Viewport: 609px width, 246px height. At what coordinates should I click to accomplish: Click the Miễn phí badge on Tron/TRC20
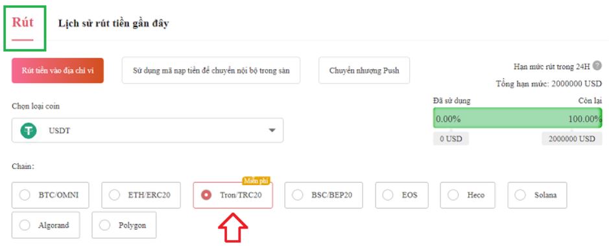pyautogui.click(x=256, y=181)
